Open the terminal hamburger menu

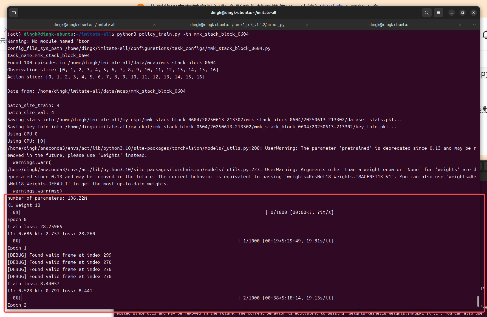438,13
